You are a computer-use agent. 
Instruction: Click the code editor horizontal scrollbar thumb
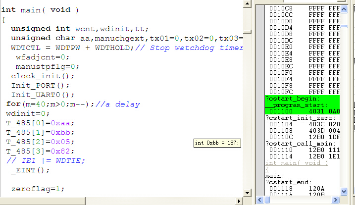(43, 201)
